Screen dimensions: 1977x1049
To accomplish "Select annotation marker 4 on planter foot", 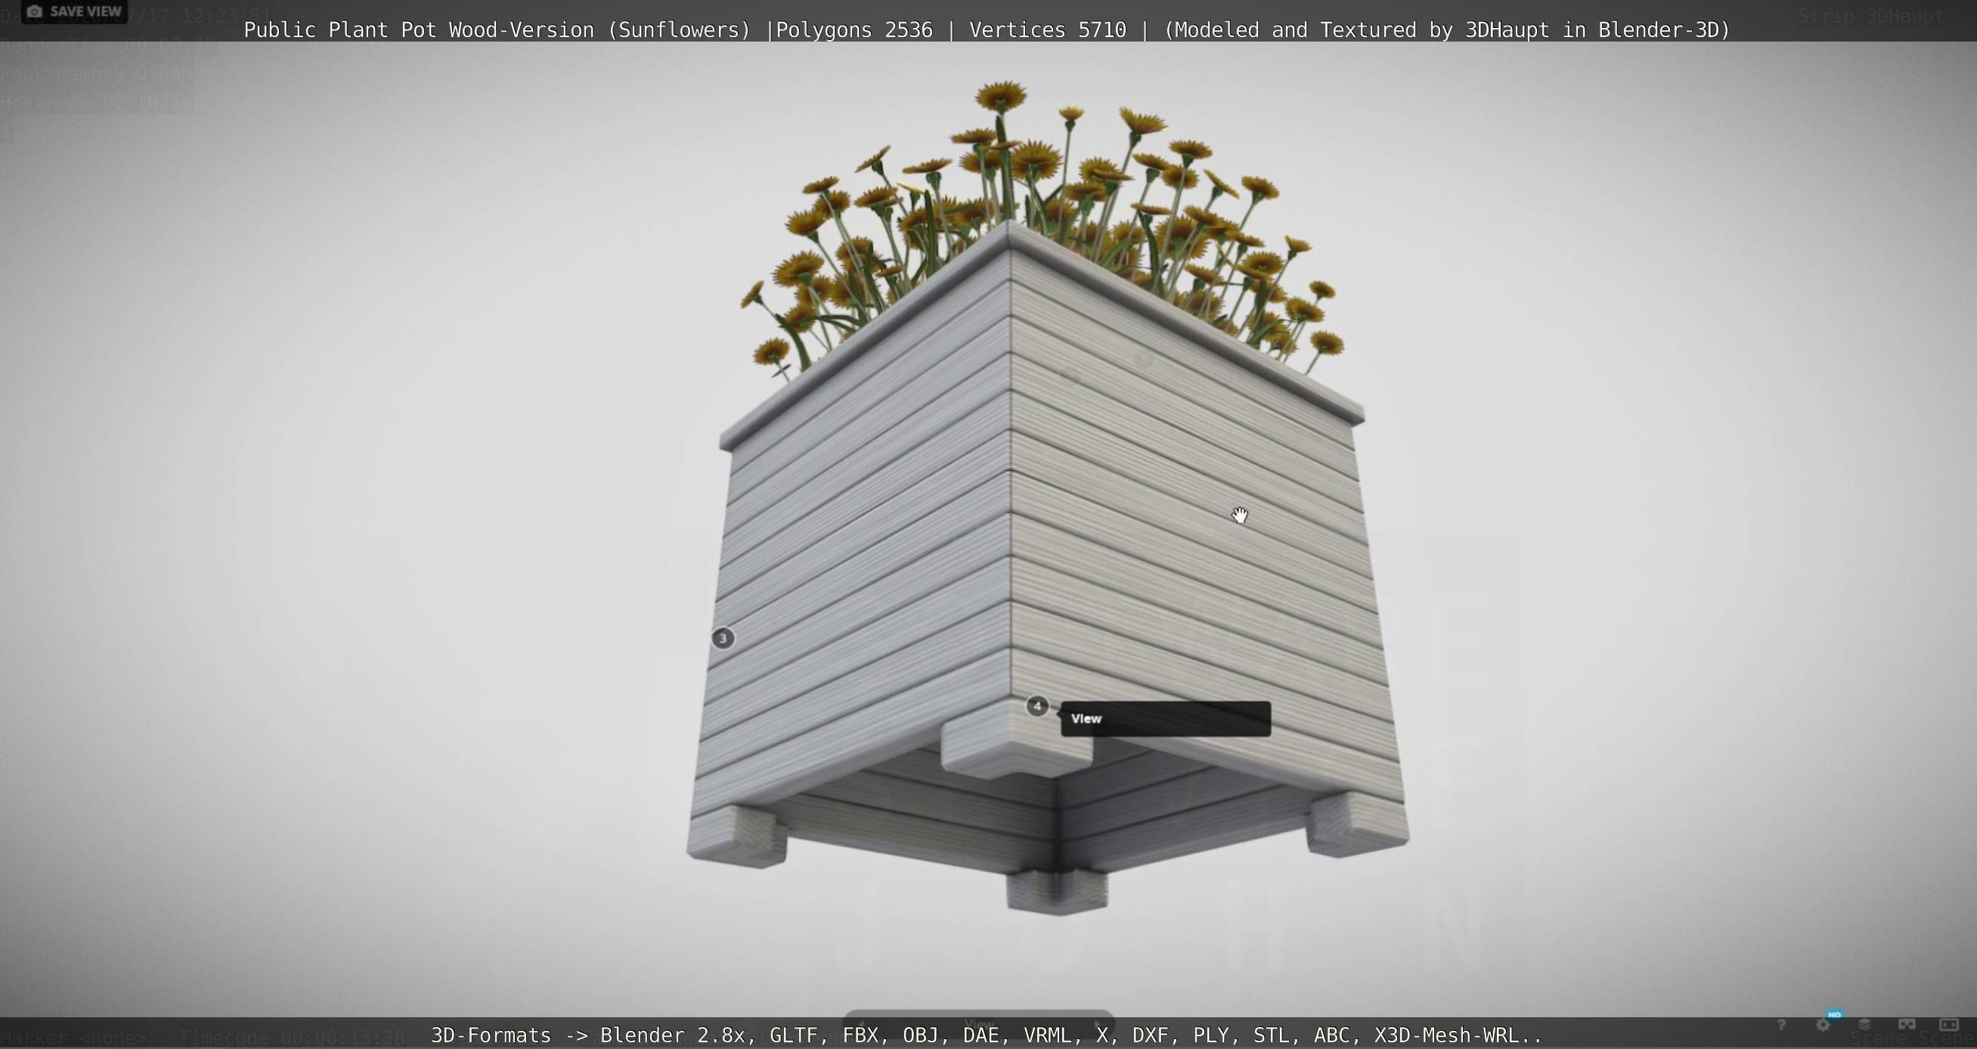I will (1037, 706).
